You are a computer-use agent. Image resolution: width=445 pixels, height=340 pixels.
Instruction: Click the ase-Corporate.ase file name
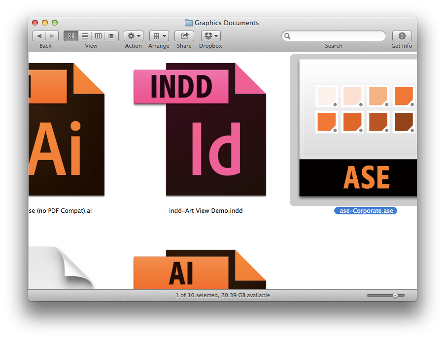click(366, 211)
